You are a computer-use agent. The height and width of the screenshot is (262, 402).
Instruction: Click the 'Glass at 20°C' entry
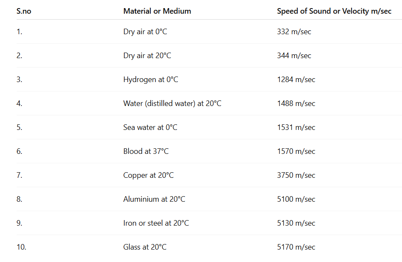click(145, 247)
